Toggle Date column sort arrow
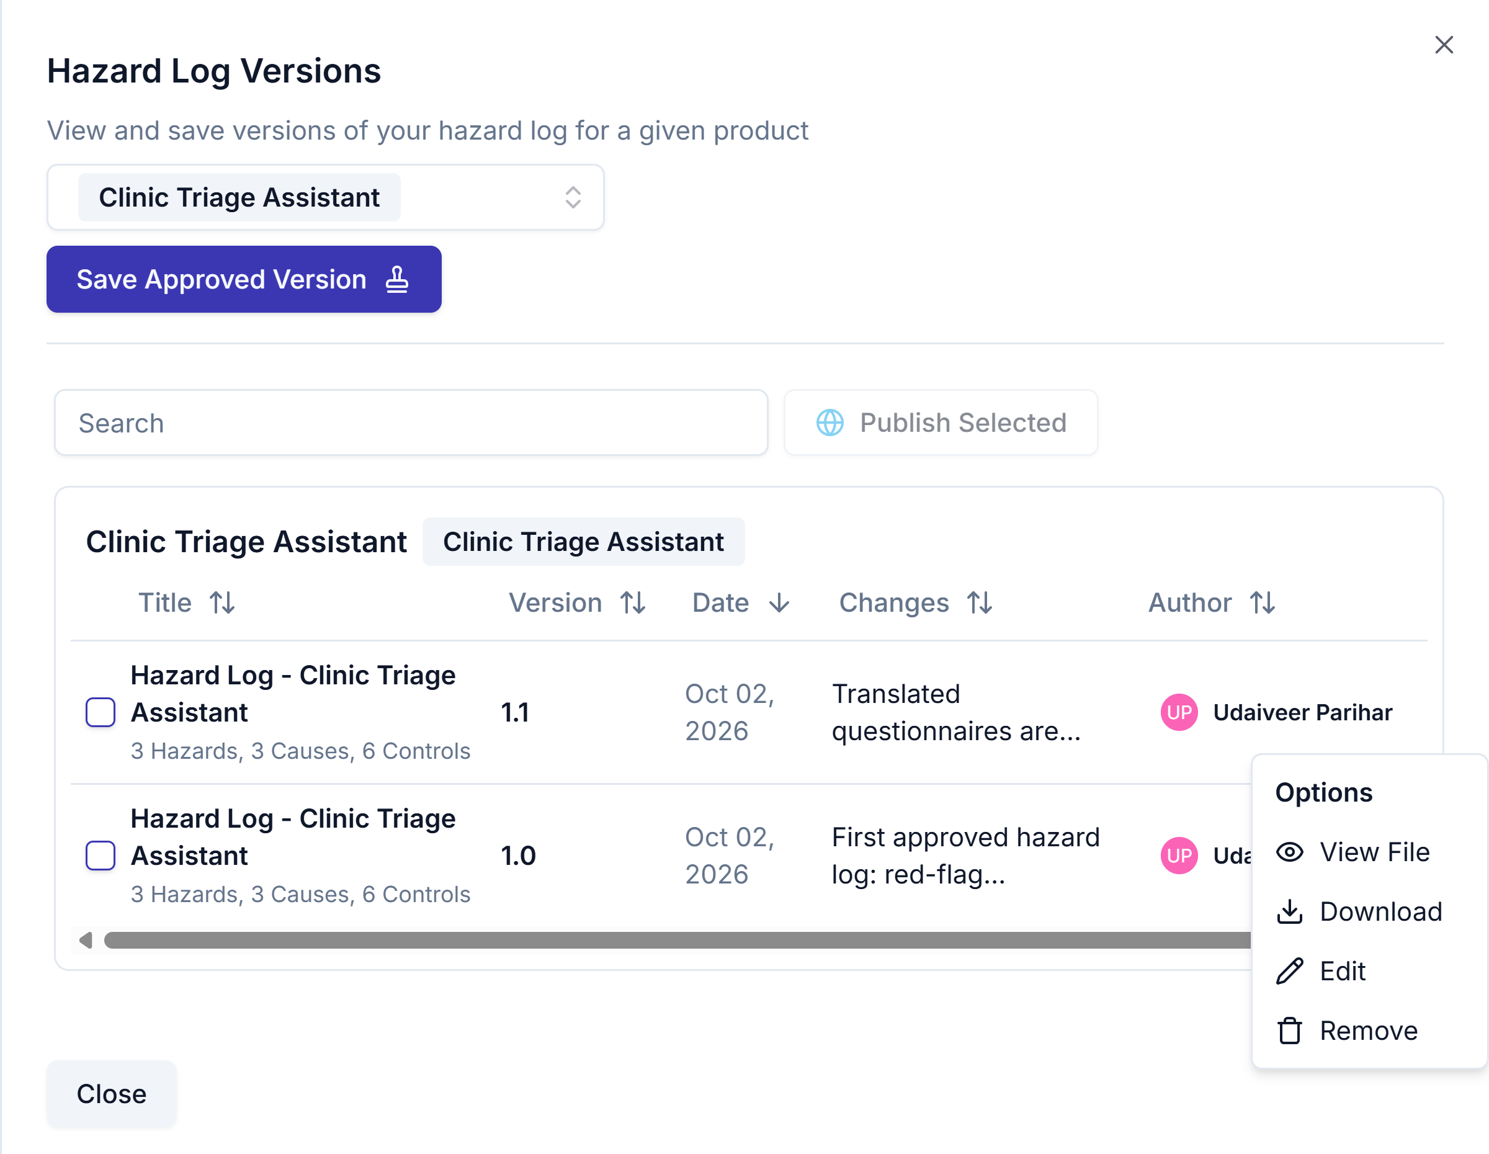 [x=779, y=602]
